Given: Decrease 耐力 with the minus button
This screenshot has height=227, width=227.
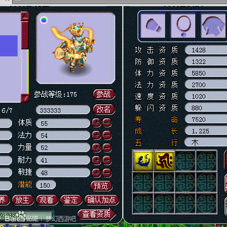Looking at the screenshot, I should pyautogui.click(x=107, y=160).
